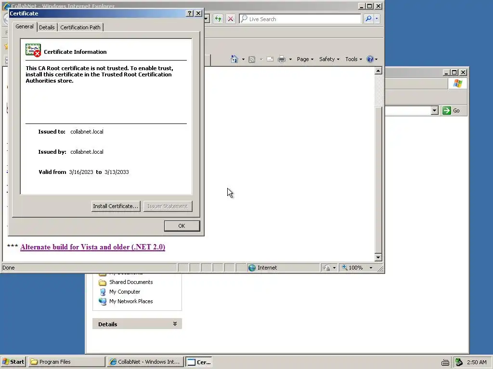Switch to CollabNet Internet Explorer taskbar item
493x369 pixels.
tap(145, 362)
